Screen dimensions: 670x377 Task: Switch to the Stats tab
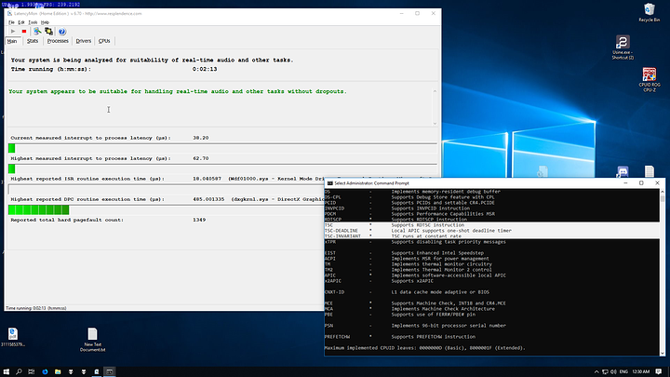[33, 41]
